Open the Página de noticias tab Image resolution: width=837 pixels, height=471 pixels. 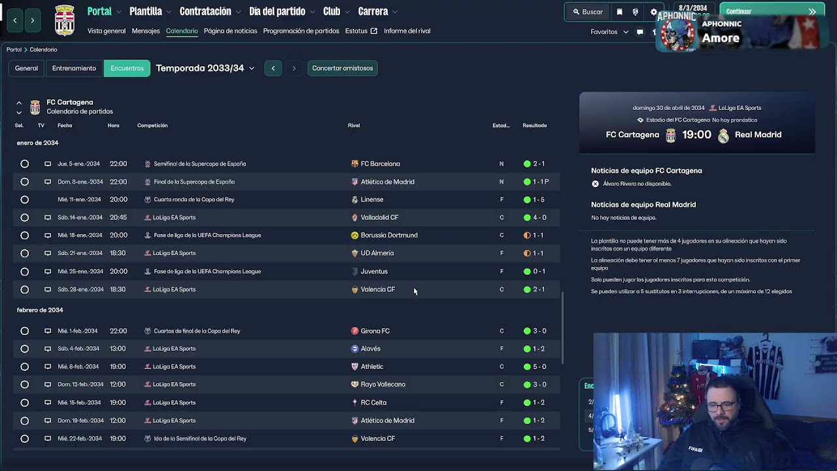click(230, 31)
